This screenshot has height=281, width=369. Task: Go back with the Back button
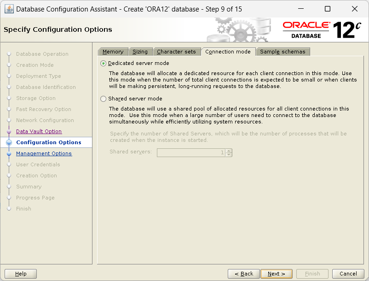pyautogui.click(x=244, y=274)
